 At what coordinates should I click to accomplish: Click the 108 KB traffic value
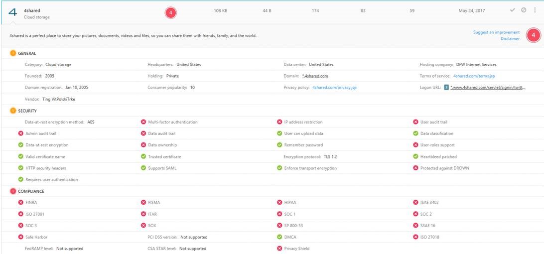pos(220,11)
